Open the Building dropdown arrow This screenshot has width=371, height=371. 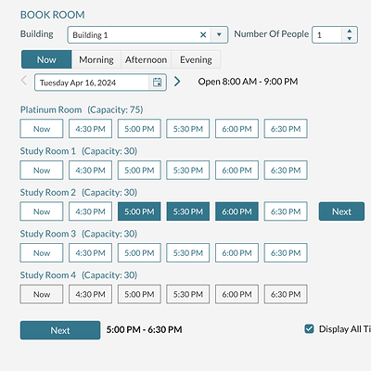(x=219, y=34)
